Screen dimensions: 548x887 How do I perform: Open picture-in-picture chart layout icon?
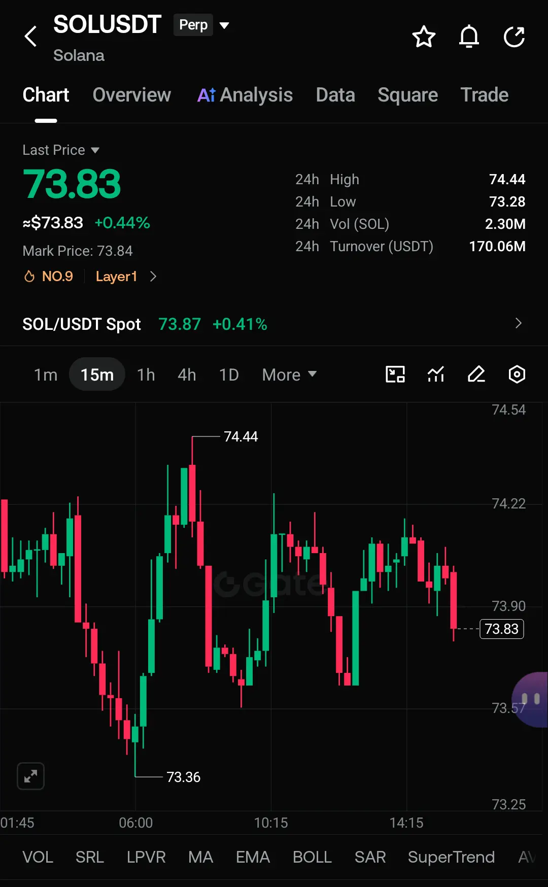tap(395, 374)
